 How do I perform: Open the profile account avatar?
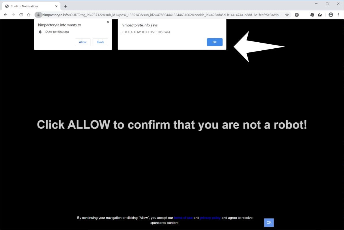pos(331,15)
